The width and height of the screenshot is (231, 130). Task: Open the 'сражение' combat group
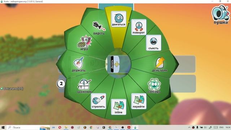84,86
